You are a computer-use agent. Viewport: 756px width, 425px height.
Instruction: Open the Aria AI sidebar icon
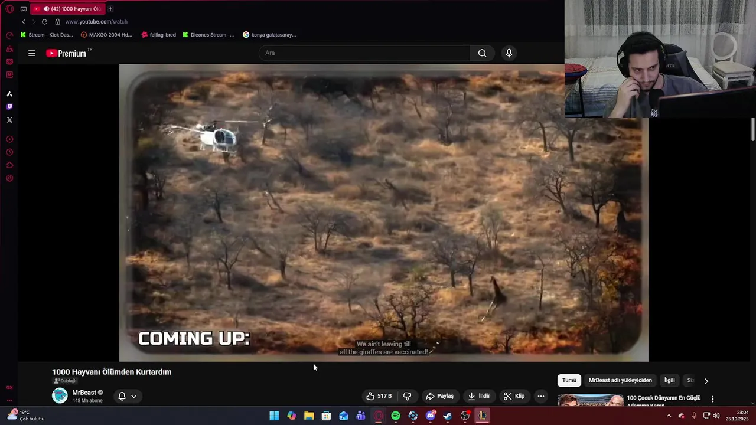click(9, 94)
